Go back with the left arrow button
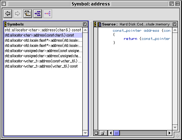The image size is (182, 140). point(8,14)
